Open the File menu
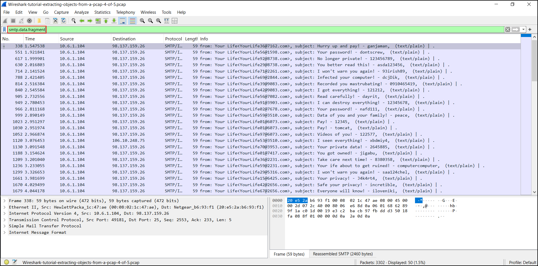 click(x=6, y=12)
